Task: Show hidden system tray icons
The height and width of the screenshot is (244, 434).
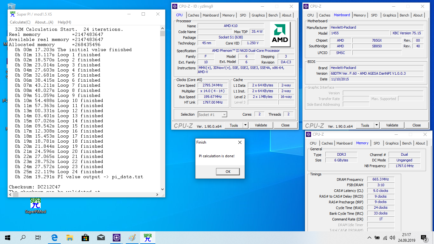Action: 370,237
